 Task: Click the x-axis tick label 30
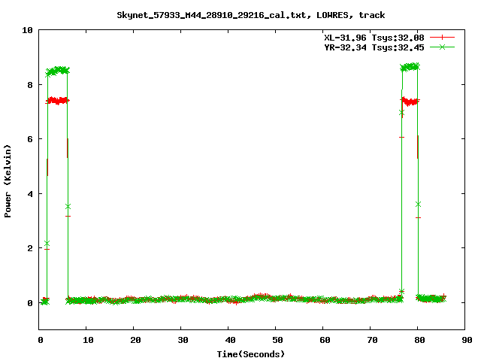pos(183,340)
